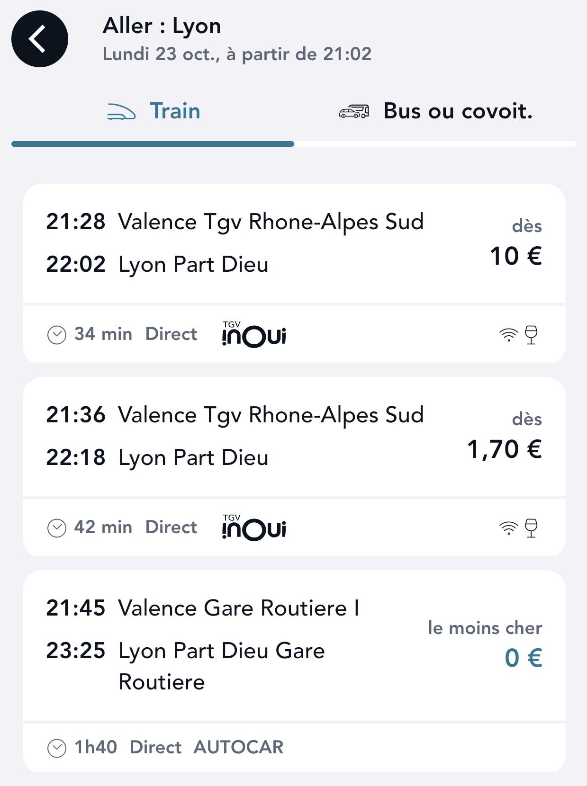Click the bar glass icon on 21:28 train

tap(532, 335)
